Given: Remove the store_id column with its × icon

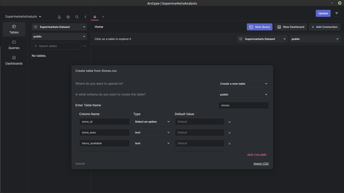Looking at the screenshot, I should point(229,122).
